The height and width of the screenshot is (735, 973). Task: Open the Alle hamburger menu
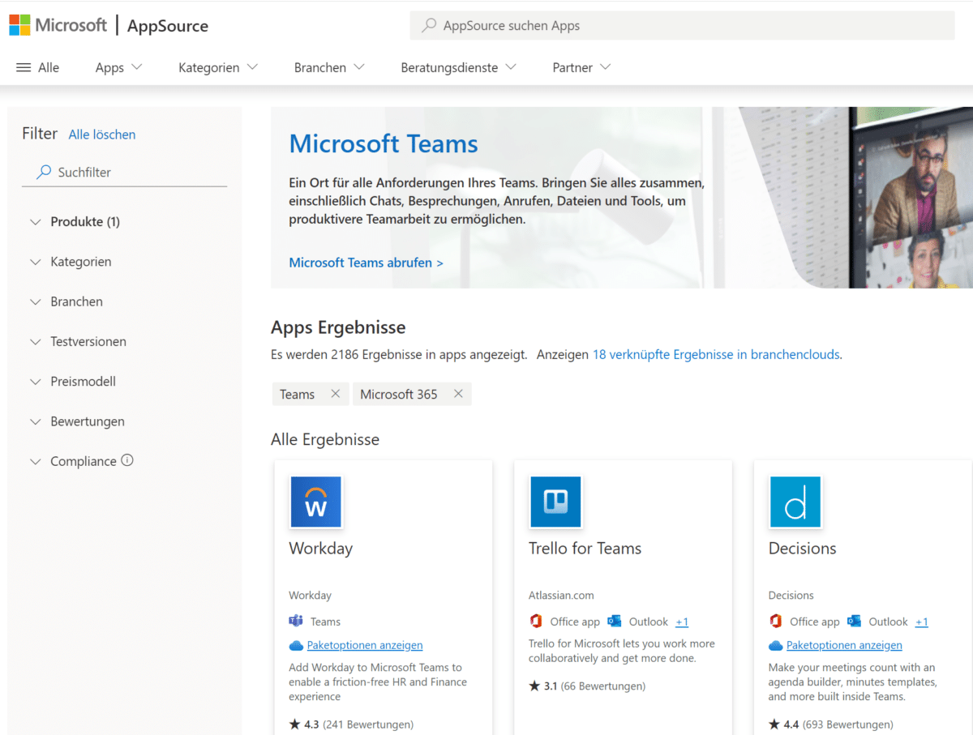coord(38,67)
